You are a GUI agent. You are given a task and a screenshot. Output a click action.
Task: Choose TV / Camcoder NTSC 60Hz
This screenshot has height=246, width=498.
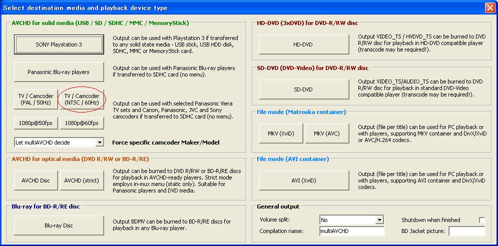coord(82,99)
